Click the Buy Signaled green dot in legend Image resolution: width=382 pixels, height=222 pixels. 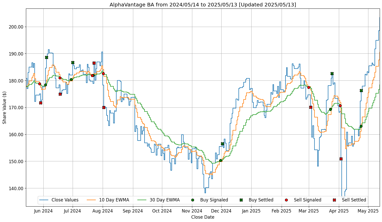pos(193,200)
